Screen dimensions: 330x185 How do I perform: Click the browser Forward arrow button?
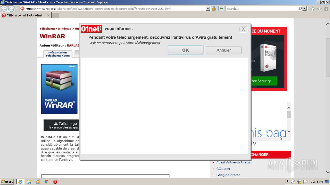click(x=11, y=9)
